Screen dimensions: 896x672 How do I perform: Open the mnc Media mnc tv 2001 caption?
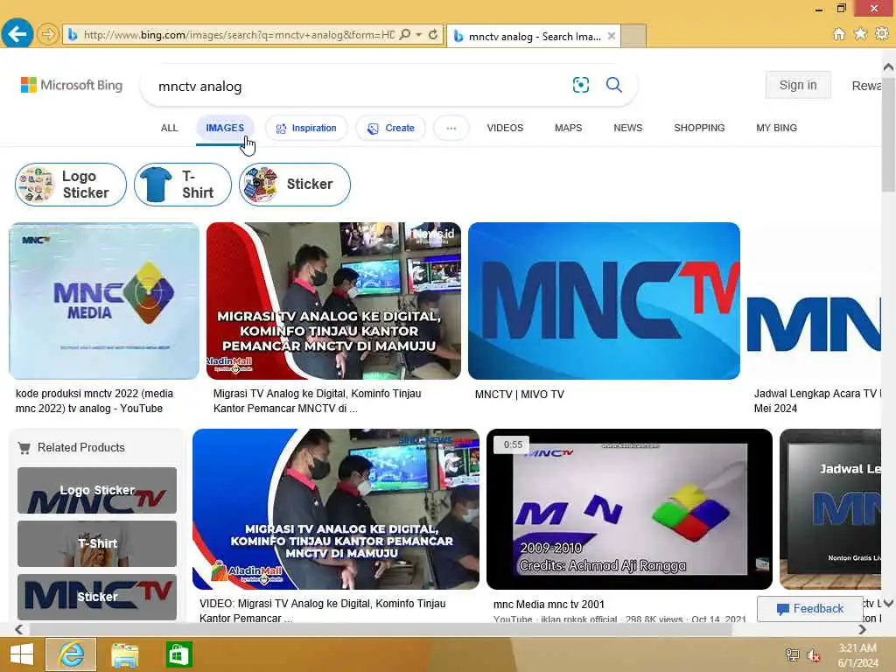pyautogui.click(x=549, y=605)
